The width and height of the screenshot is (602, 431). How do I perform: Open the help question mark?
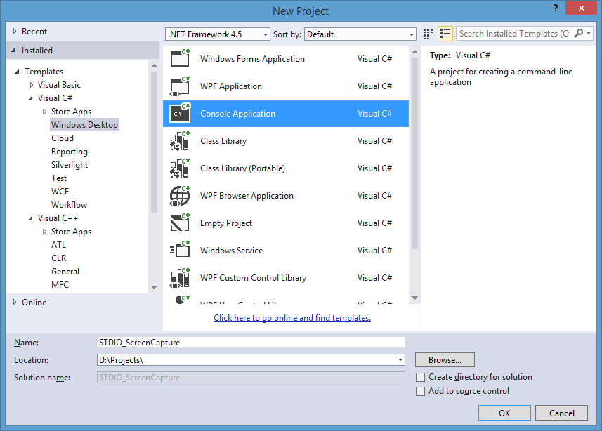click(x=556, y=8)
